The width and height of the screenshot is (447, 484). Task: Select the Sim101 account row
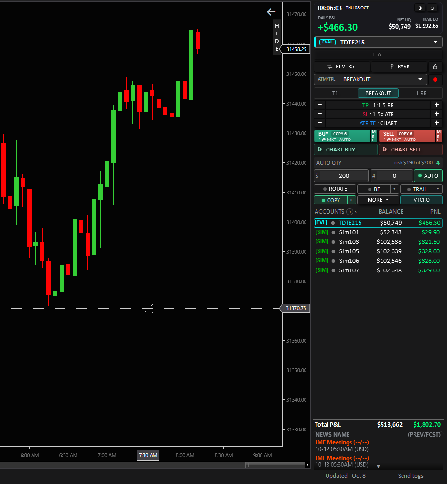pyautogui.click(x=378, y=232)
